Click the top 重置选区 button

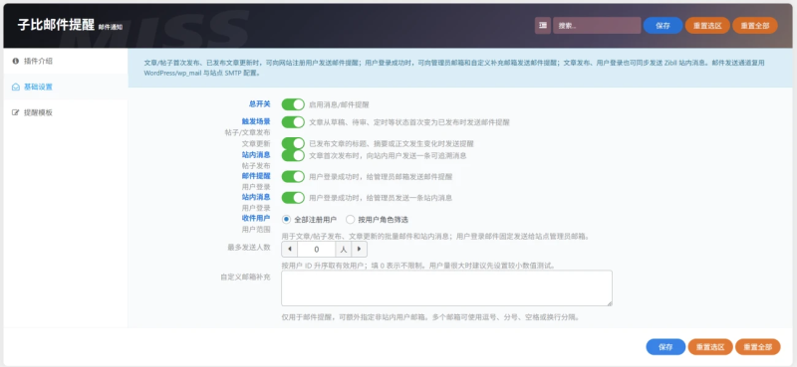pos(707,26)
